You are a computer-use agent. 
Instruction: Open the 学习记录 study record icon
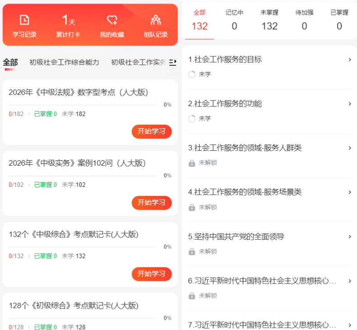[x=24, y=20]
